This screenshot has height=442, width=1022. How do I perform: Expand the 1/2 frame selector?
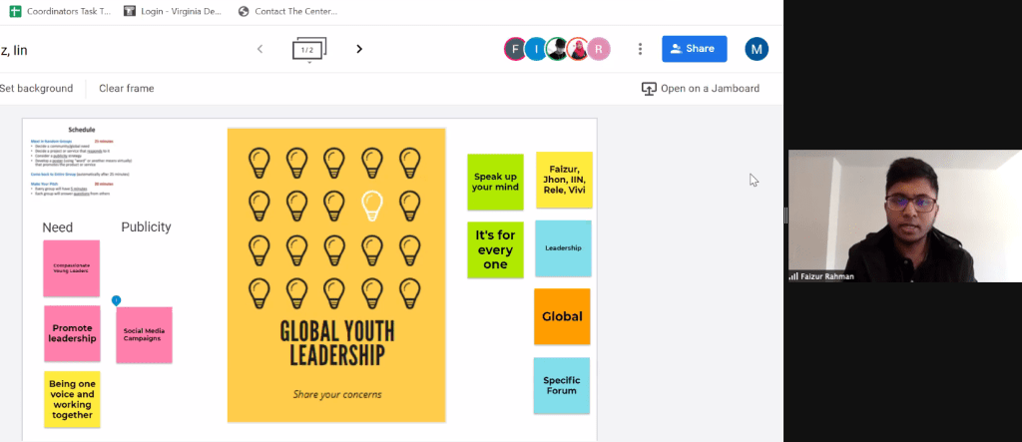(x=309, y=49)
